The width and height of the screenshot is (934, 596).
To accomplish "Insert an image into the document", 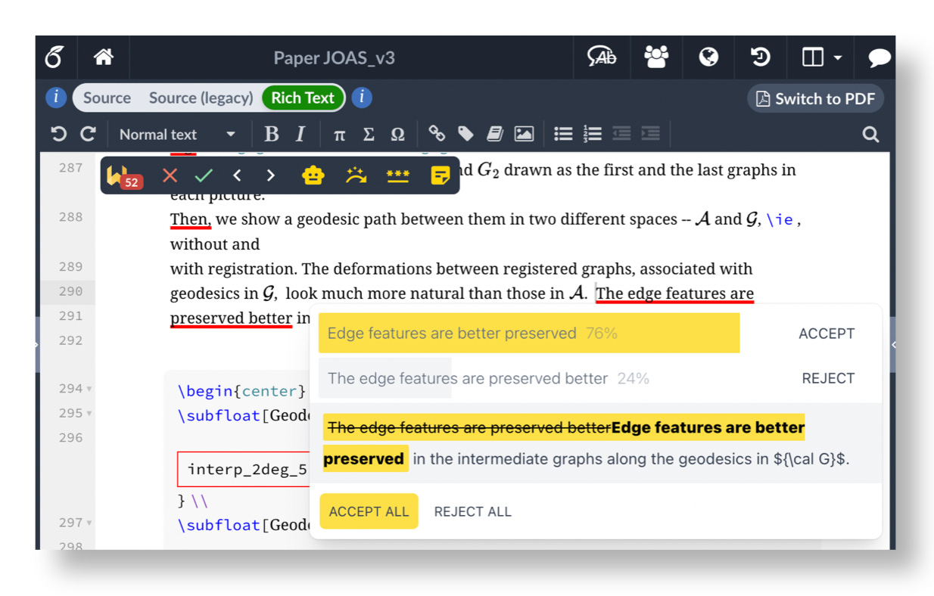I will 525,134.
